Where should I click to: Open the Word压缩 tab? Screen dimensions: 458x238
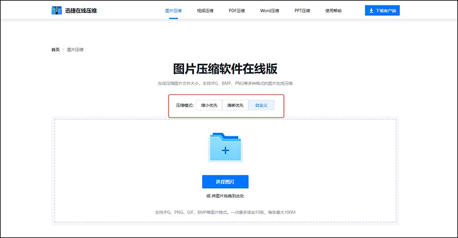click(269, 11)
